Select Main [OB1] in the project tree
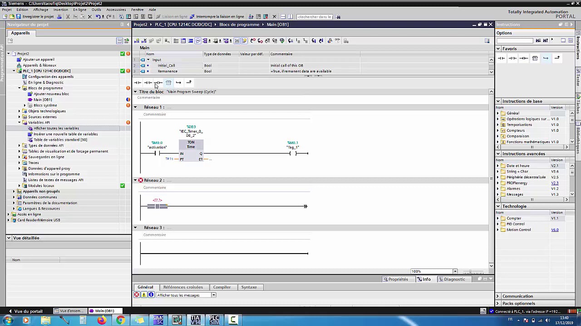Image resolution: width=581 pixels, height=326 pixels. (x=43, y=100)
